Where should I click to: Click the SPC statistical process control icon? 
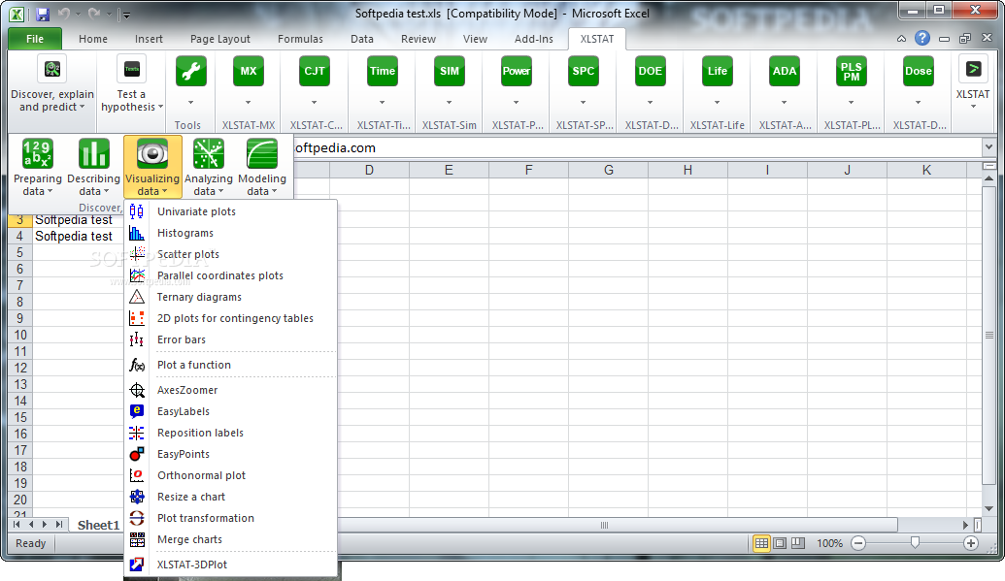pos(584,71)
